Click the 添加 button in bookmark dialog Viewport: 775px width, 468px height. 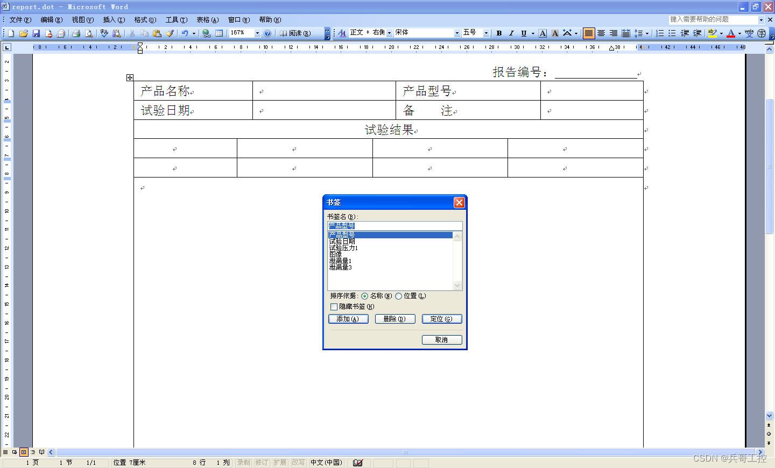[x=348, y=319]
